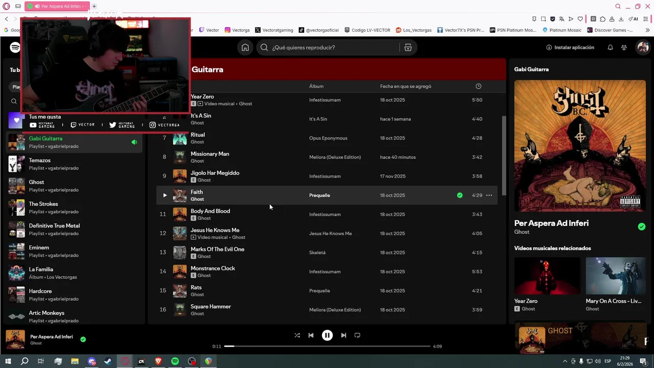The height and width of the screenshot is (368, 654).
Task: Click the Opus Eponymous album link
Action: pyautogui.click(x=328, y=138)
